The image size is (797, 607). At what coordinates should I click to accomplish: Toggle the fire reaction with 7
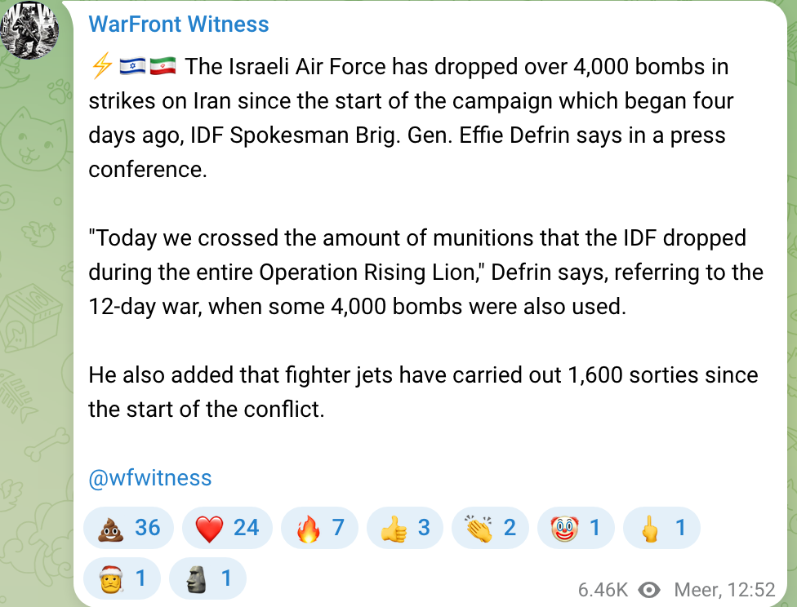pyautogui.click(x=319, y=528)
